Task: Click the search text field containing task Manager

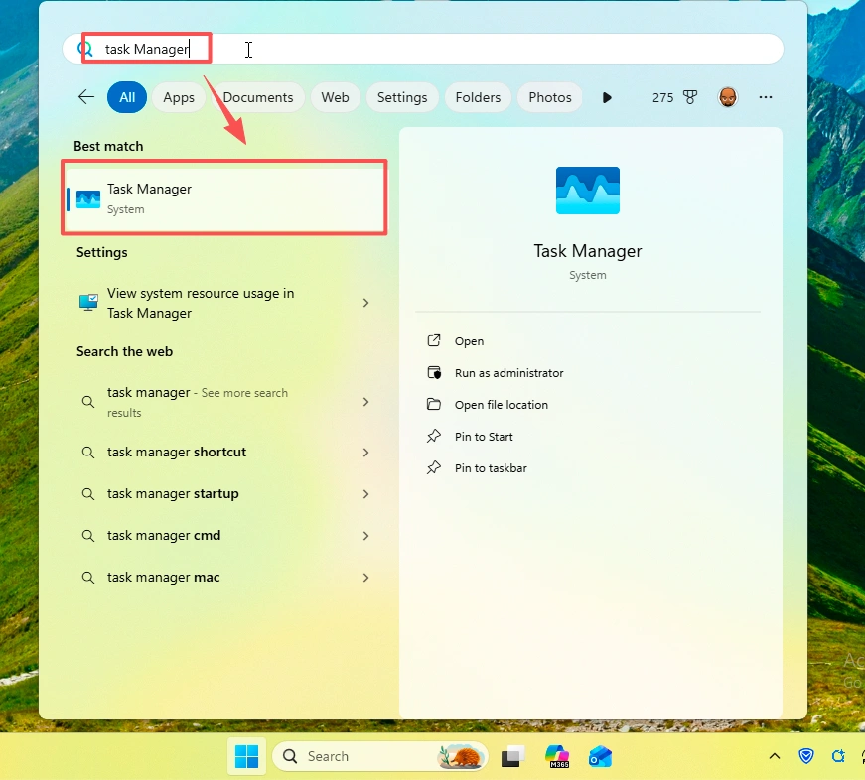Action: click(423, 49)
